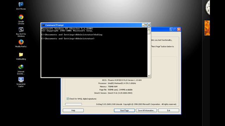This screenshot has height=126, width=225.
Task: Close the Command Prompt window
Action: 149,25
